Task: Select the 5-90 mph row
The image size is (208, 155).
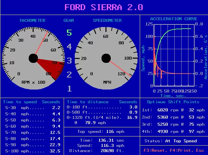Action: click(33, 145)
